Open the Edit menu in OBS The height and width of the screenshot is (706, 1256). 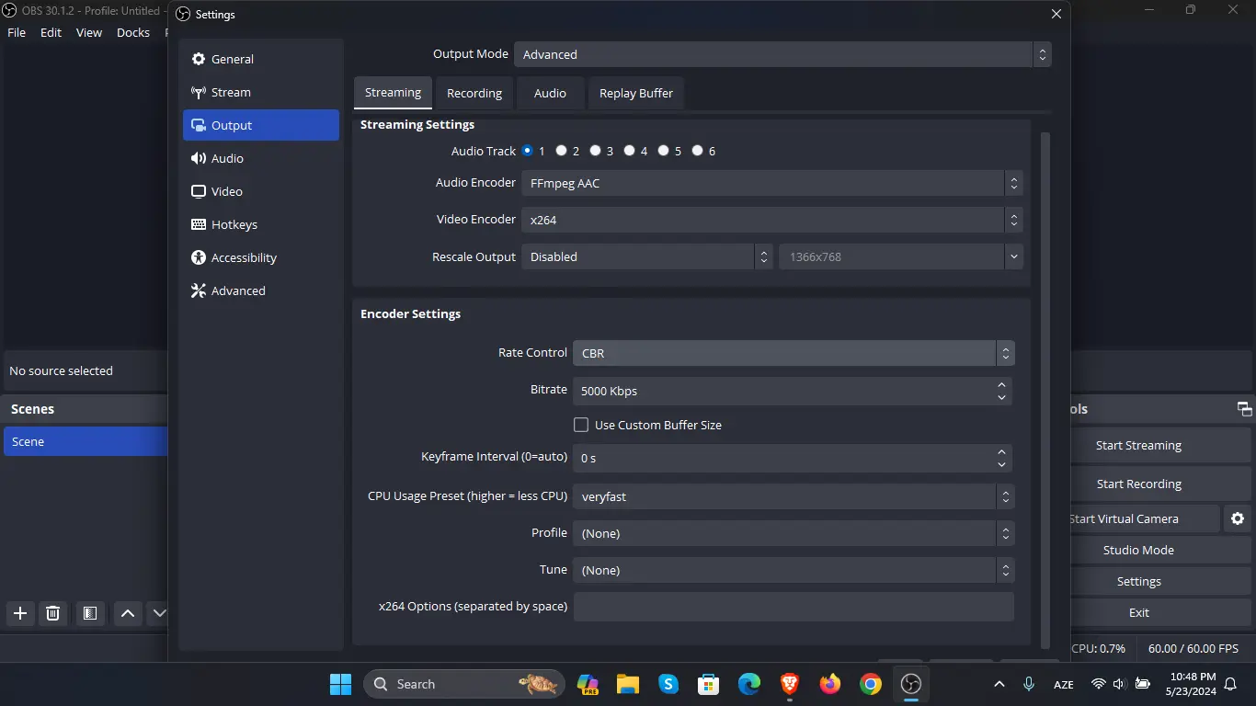(x=51, y=32)
